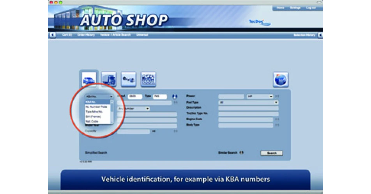Select the passenger car vehicle type icon

click(x=89, y=79)
